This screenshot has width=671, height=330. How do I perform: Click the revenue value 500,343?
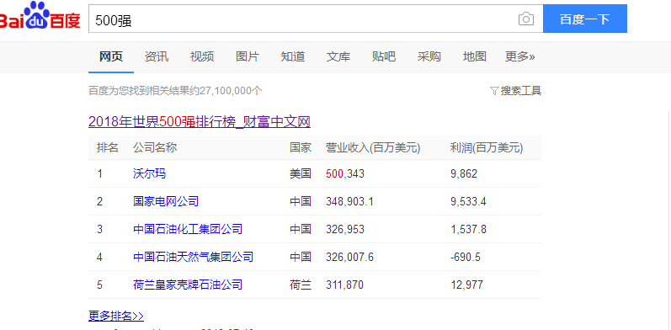click(345, 173)
